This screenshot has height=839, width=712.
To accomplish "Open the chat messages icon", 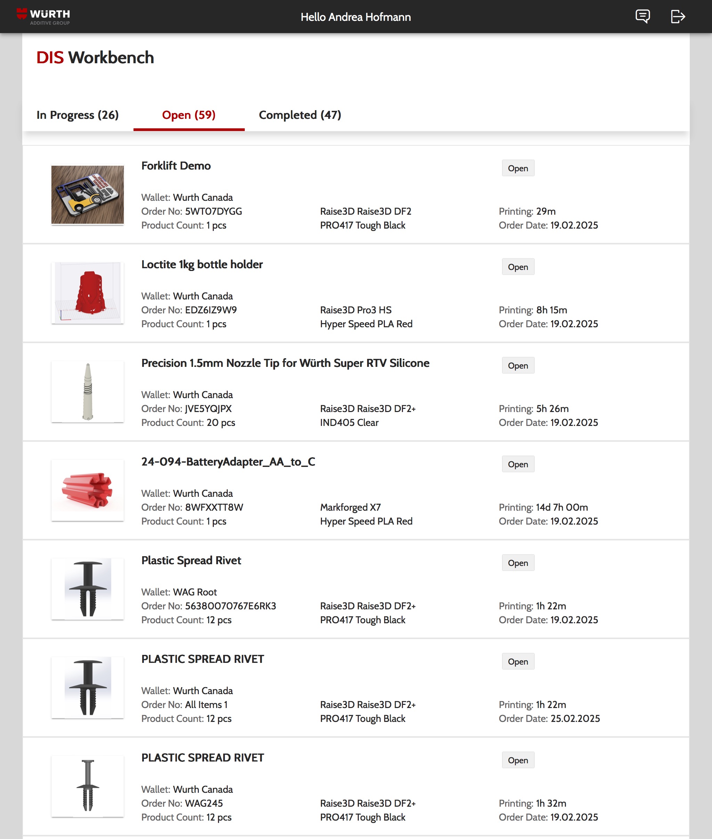I will (642, 17).
